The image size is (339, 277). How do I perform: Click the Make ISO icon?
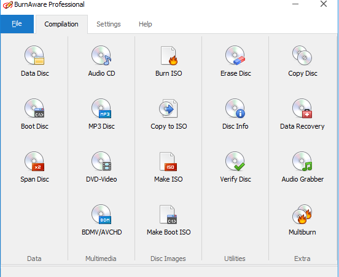click(168, 167)
